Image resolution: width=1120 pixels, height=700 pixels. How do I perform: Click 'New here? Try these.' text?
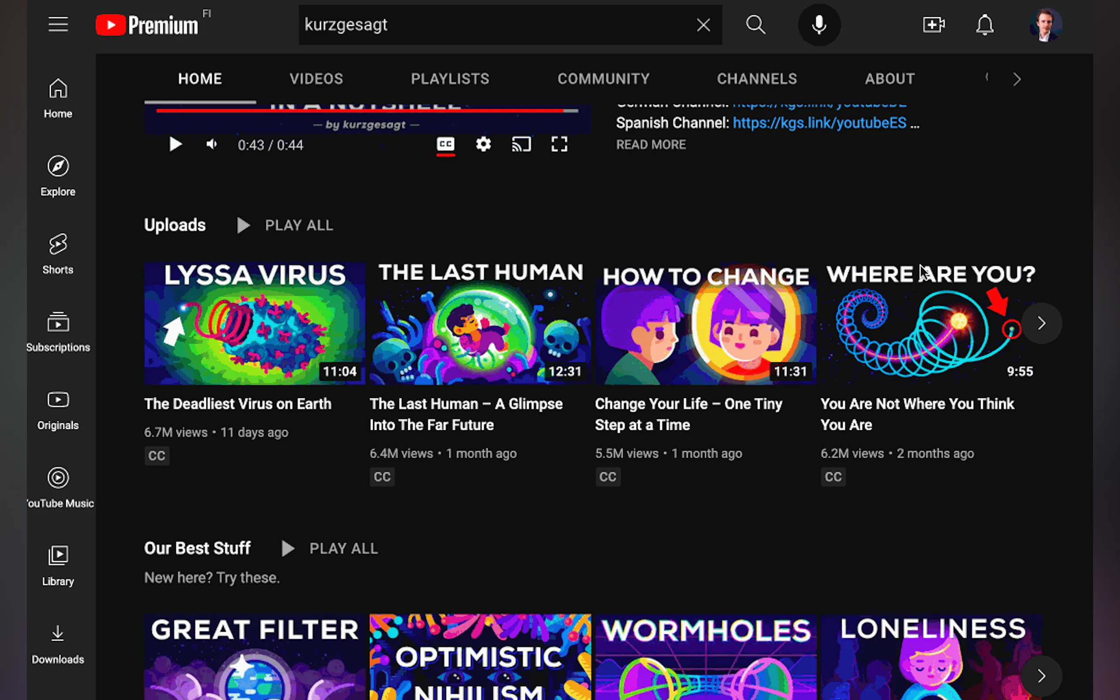pyautogui.click(x=212, y=578)
